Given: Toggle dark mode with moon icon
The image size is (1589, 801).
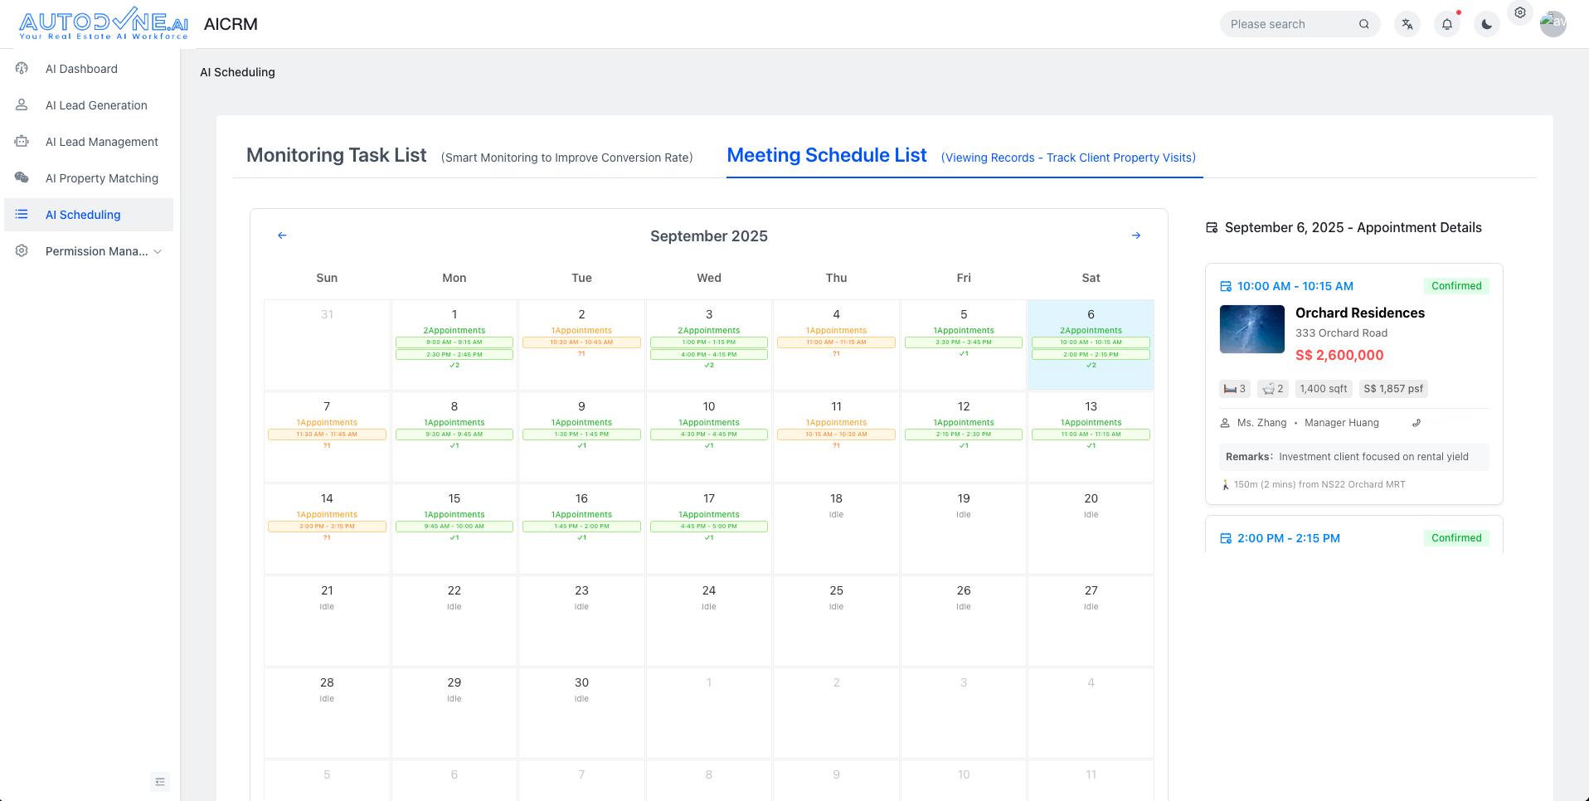Looking at the screenshot, I should click(x=1487, y=24).
